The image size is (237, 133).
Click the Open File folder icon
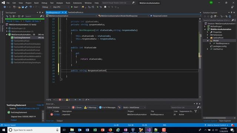(19, 7)
